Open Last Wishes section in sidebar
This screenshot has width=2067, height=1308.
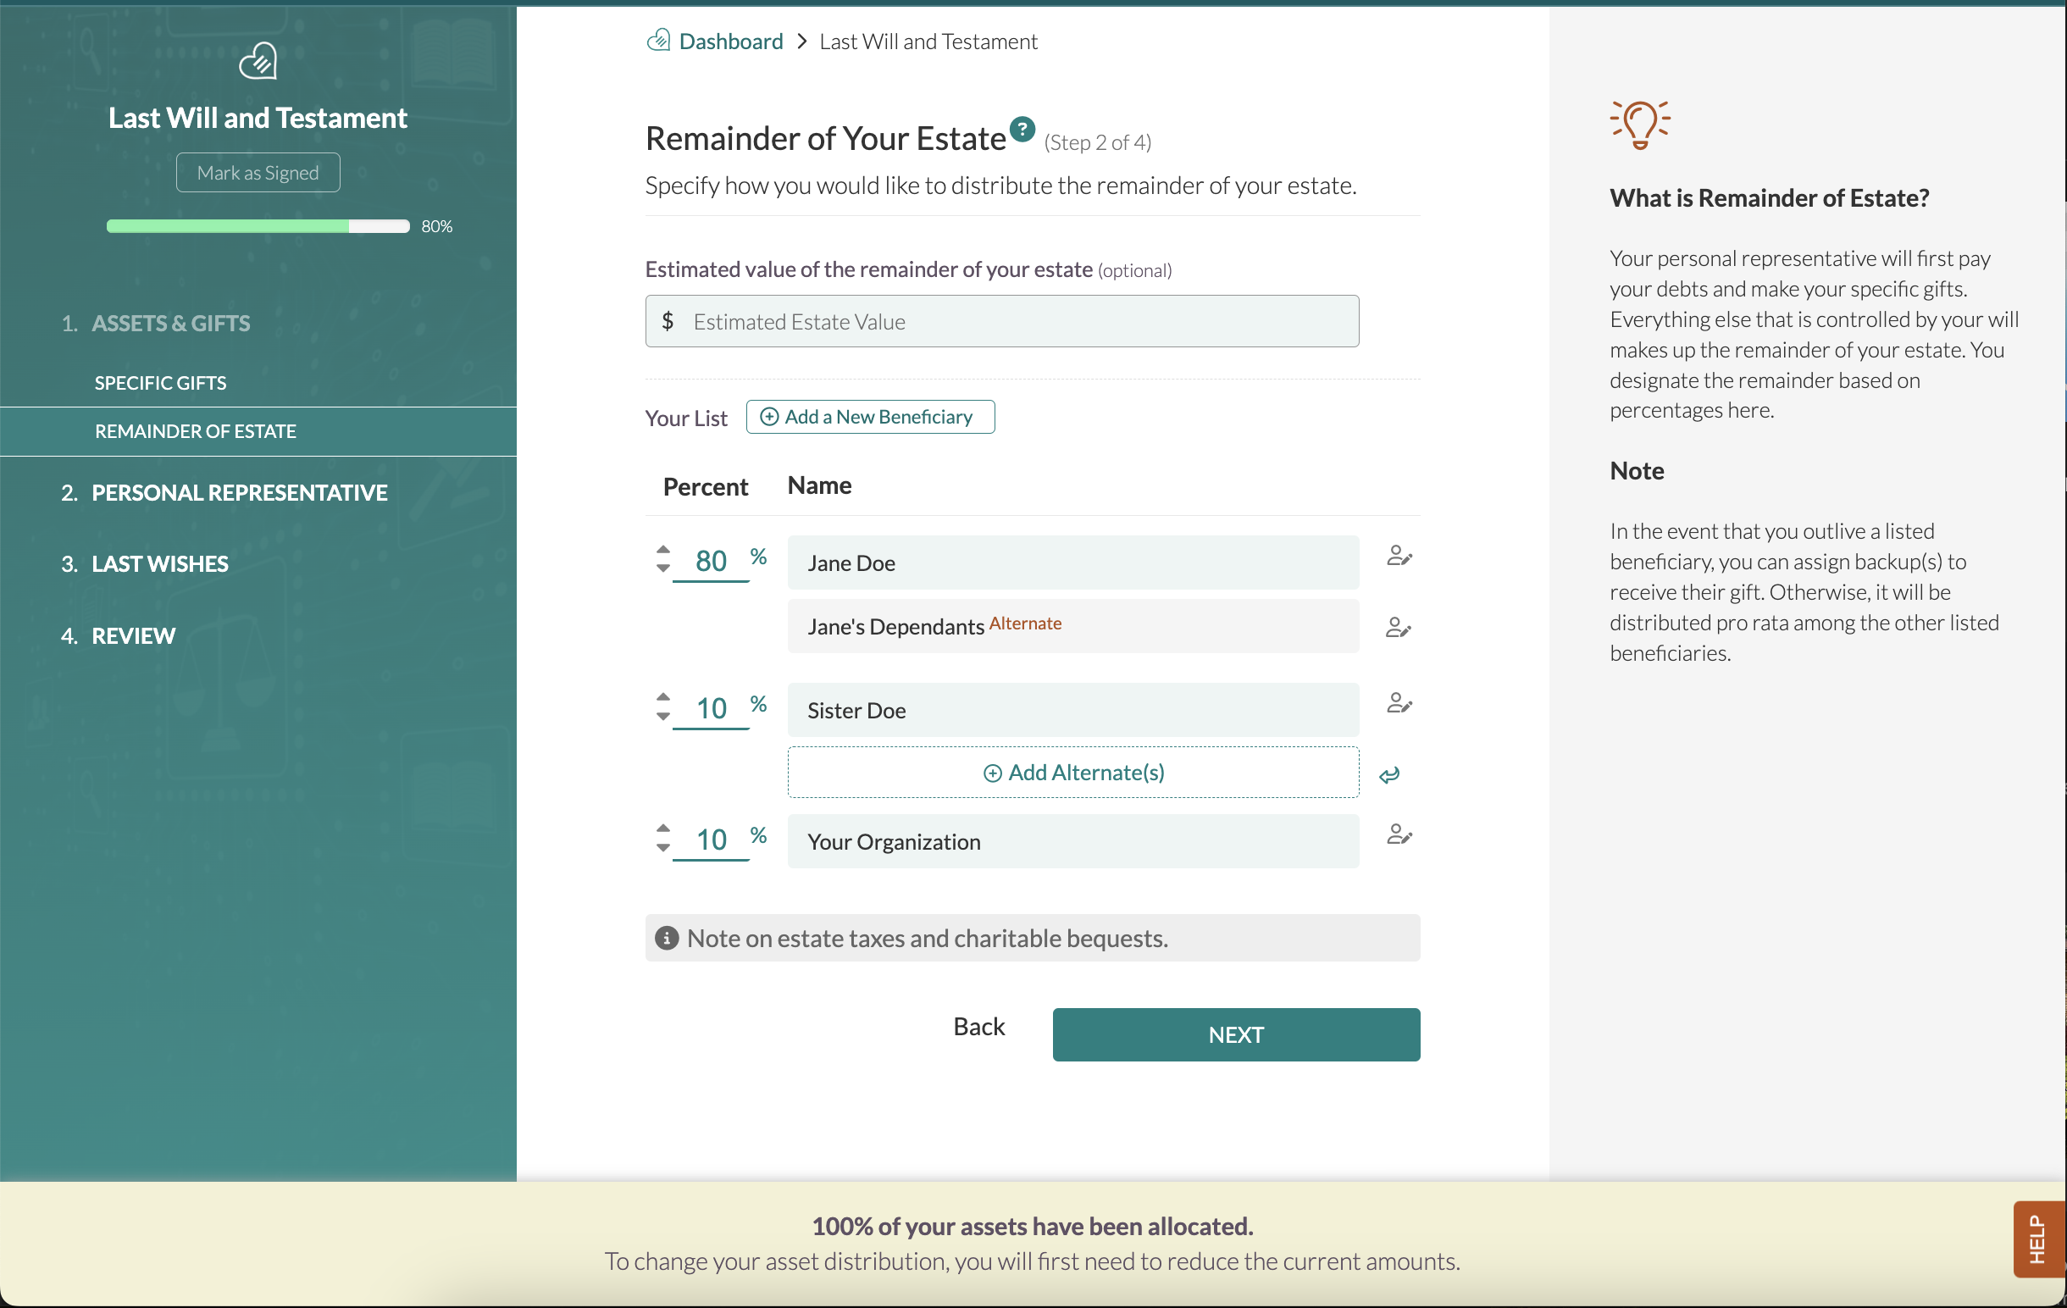[159, 564]
